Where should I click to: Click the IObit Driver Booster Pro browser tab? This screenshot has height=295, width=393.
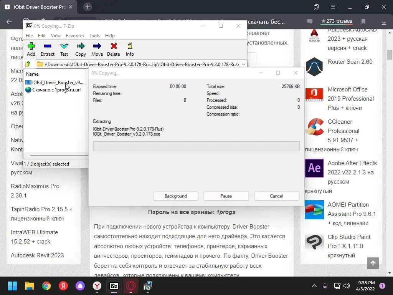pyautogui.click(x=40, y=7)
